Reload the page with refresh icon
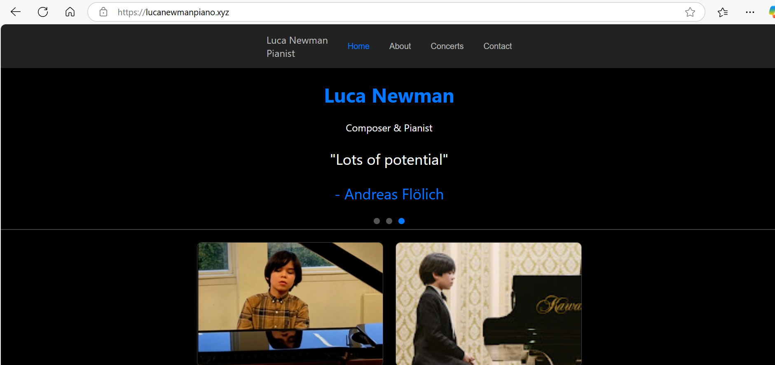Viewport: 775px width, 365px height. [43, 12]
